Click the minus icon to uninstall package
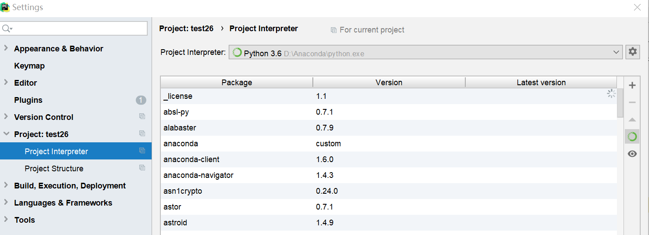649x235 pixels. (x=632, y=102)
